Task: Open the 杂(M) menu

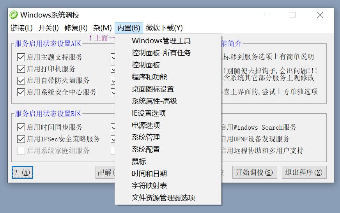Action: pos(102,28)
